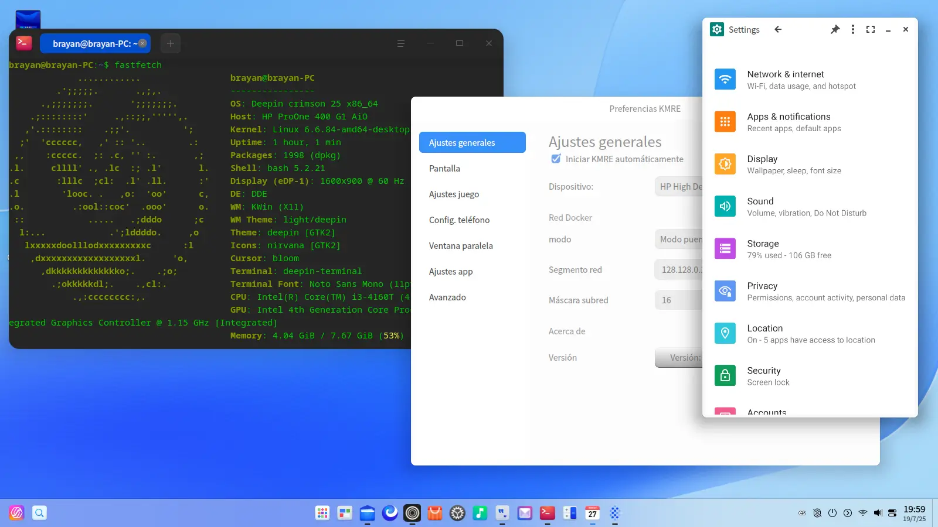Click 'Volume, vibration, Do Not Disturb' text

pos(807,213)
